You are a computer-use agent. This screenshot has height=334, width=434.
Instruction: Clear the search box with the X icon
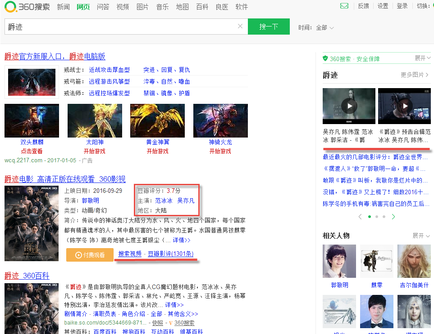pyautogui.click(x=240, y=27)
